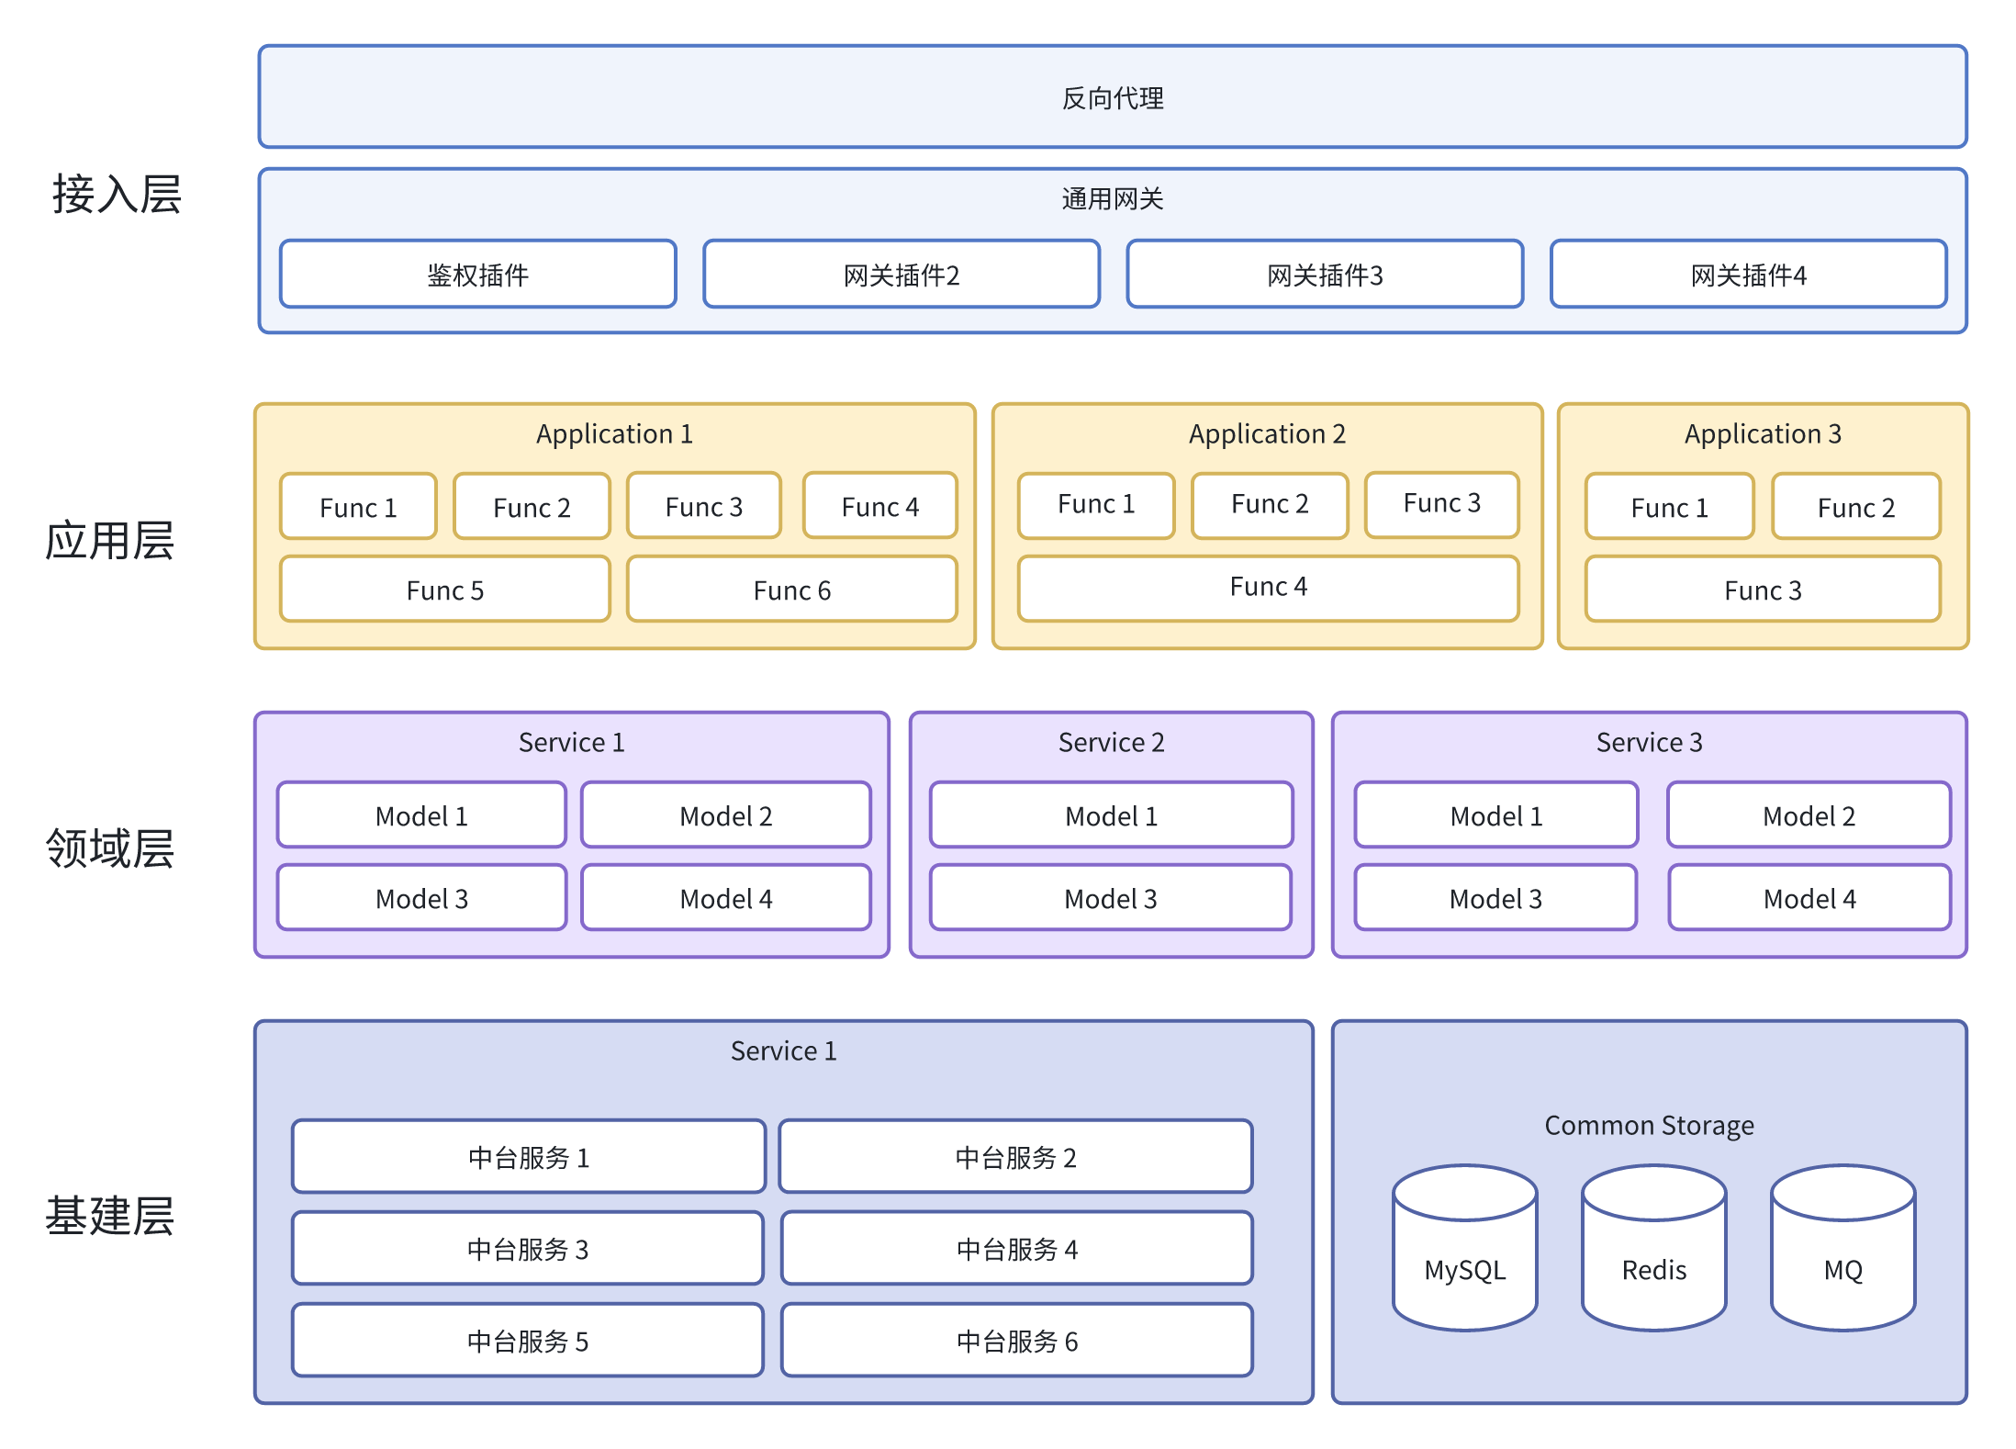Click the 接入层 layer label
The width and height of the screenshot is (2016, 1449).
click(x=117, y=194)
